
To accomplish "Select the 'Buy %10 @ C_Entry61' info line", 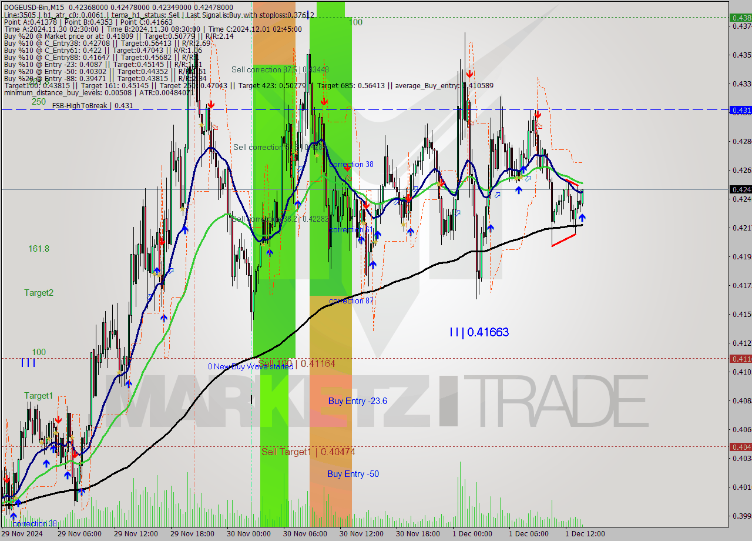I will pos(103,51).
